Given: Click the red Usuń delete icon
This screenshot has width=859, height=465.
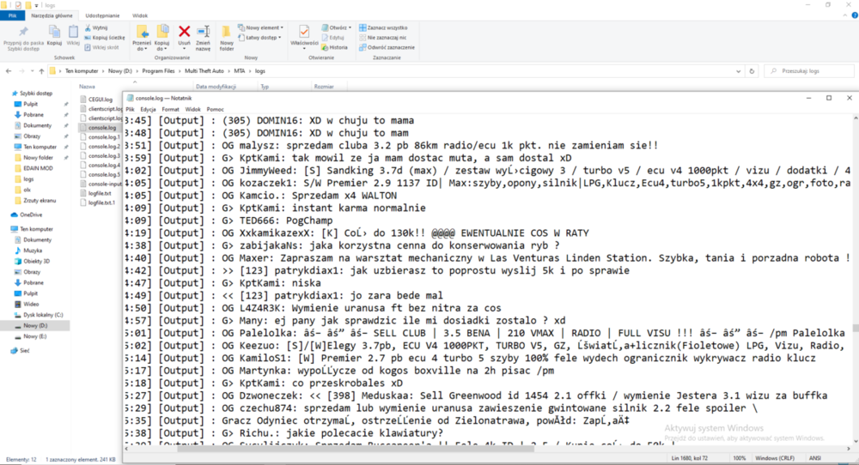Looking at the screenshot, I should click(184, 32).
